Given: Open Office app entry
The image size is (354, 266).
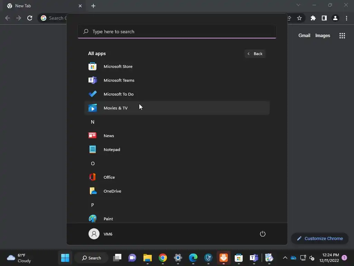Looking at the screenshot, I should [177, 177].
